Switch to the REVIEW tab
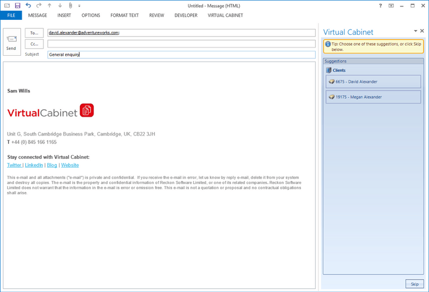429x292 pixels. tap(157, 16)
